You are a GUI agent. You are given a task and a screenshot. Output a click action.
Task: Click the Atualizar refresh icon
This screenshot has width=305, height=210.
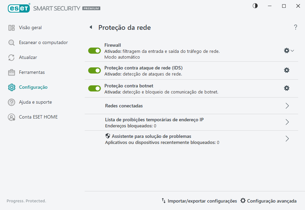pyautogui.click(x=11, y=58)
